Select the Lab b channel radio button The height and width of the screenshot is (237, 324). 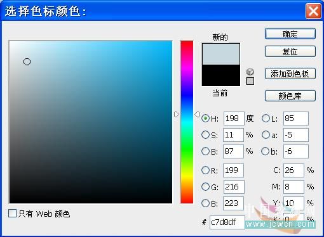pos(266,151)
